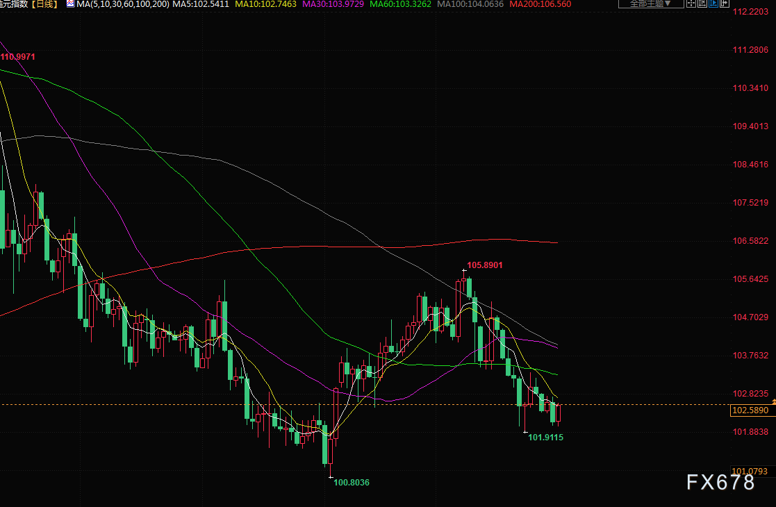Click the 110.3410 axis label
Screen dimensions: 776x507
point(750,88)
